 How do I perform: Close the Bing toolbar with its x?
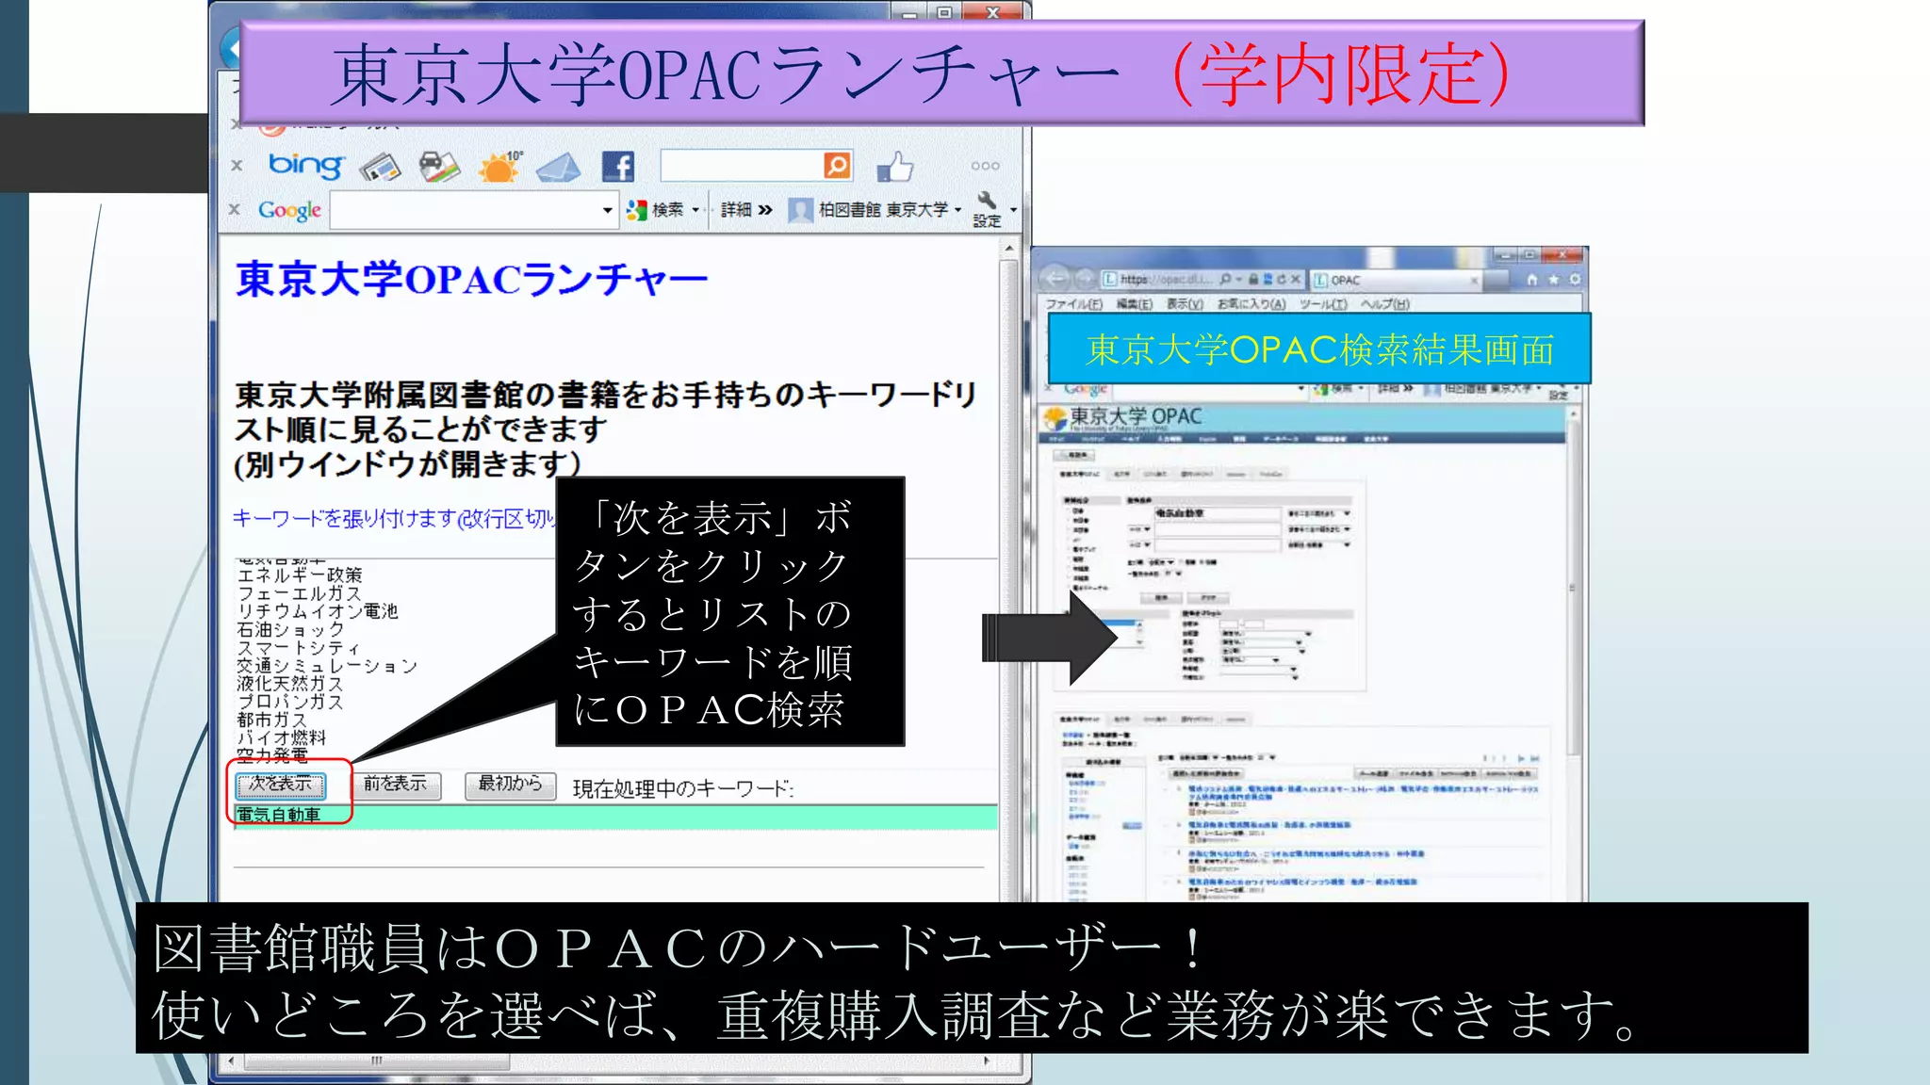tap(237, 166)
